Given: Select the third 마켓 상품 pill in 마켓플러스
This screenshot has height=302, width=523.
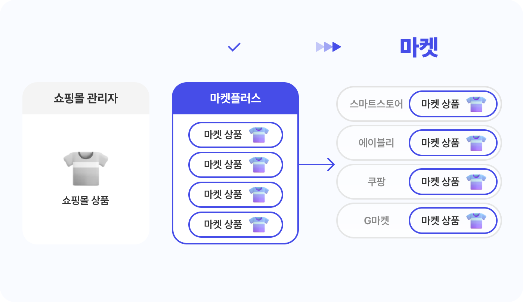Looking at the screenshot, I should (236, 194).
